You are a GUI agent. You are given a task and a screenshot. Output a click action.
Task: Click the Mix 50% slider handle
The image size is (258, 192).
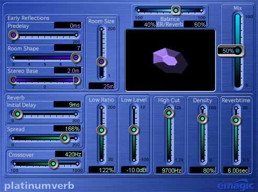click(x=231, y=51)
